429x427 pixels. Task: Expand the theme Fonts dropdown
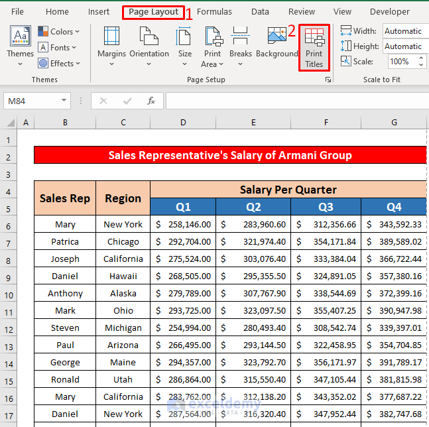58,47
